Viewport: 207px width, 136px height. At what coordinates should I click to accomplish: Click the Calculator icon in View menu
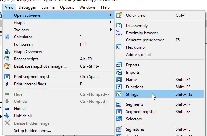point(7,37)
